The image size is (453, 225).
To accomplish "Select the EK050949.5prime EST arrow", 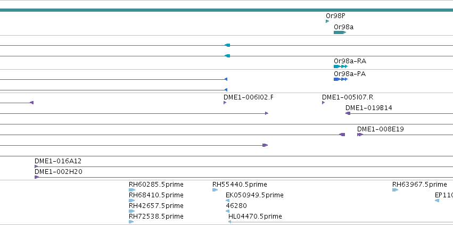I will click(227, 201).
